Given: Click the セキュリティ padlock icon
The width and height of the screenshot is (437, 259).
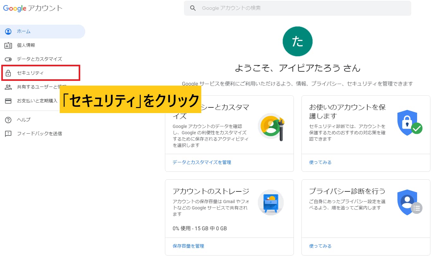Looking at the screenshot, I should (8, 73).
